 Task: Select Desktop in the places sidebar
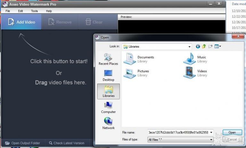[x=108, y=75]
